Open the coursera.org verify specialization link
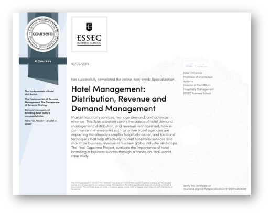 tap(214, 189)
